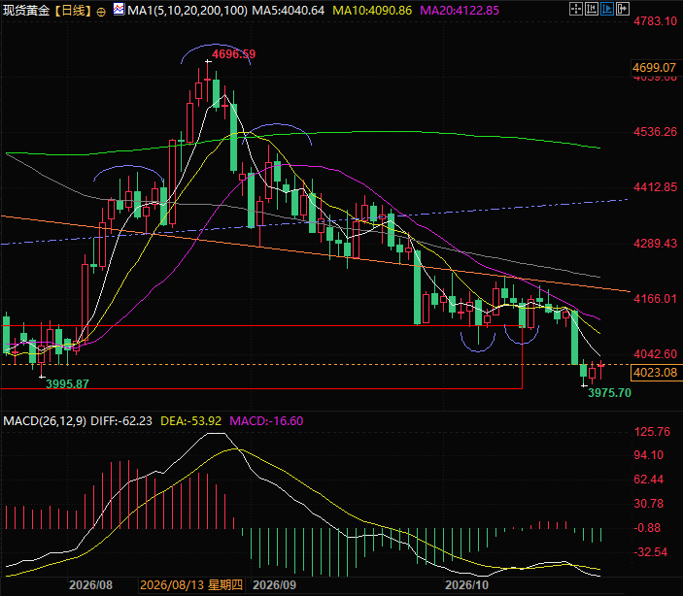The image size is (683, 596).
Task: Click the rightmost chart toolbar icon with arrow
Action: coord(623,9)
